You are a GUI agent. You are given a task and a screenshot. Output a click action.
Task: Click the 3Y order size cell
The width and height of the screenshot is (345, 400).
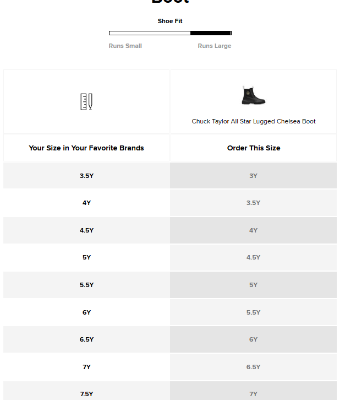pyautogui.click(x=253, y=176)
